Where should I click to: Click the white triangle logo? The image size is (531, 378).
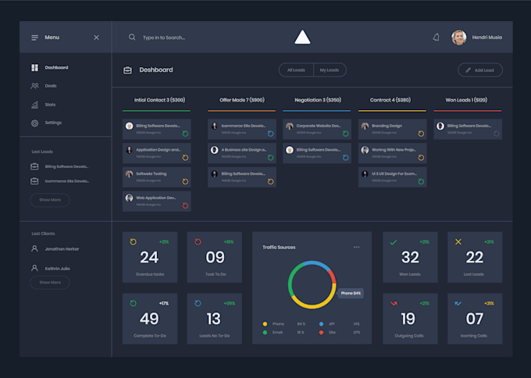[x=302, y=37]
